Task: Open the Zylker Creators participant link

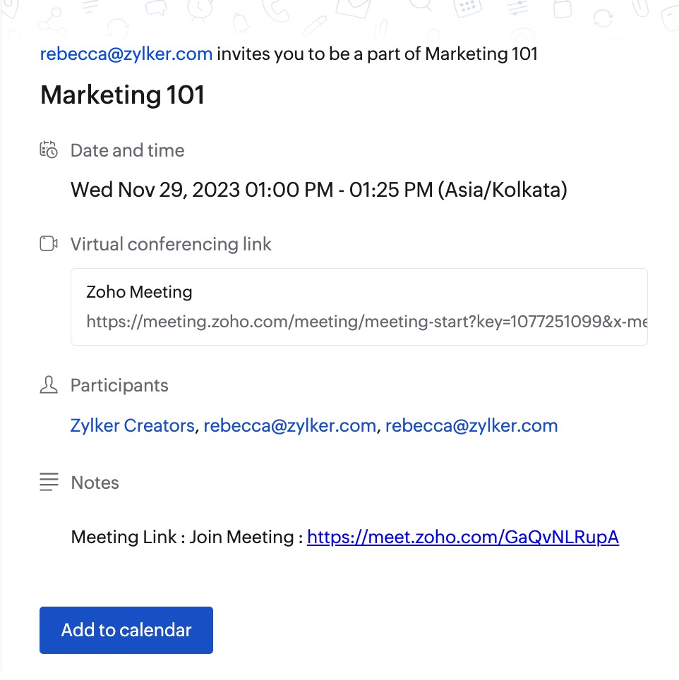Action: [x=132, y=425]
